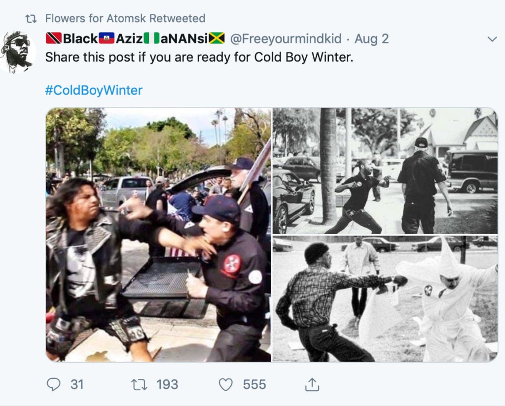This screenshot has width=505, height=406.
Task: Open the @Freeyourmindkid handle
Action: [286, 38]
